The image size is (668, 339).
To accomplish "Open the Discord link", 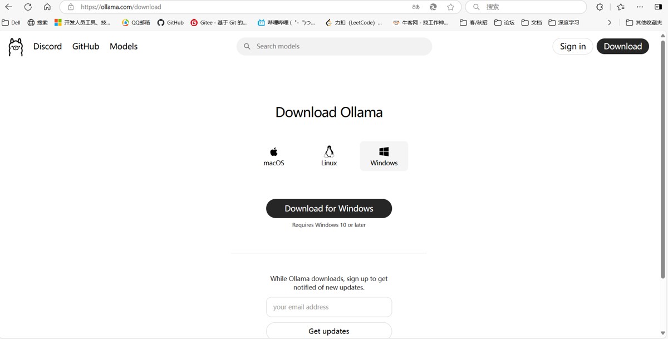I will coord(47,46).
